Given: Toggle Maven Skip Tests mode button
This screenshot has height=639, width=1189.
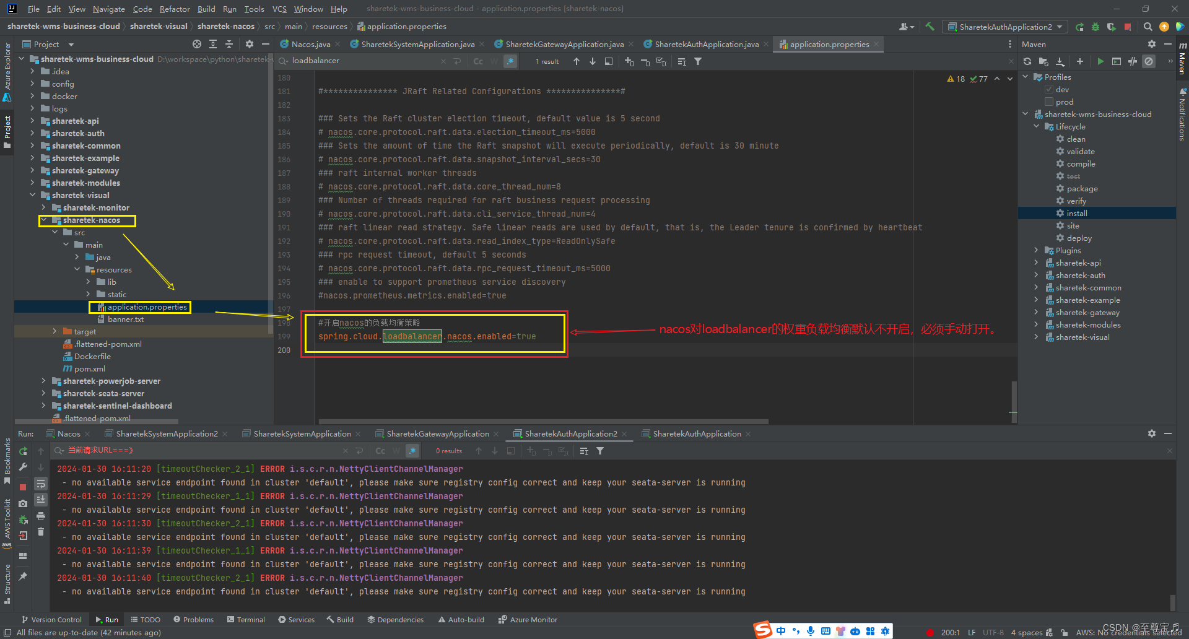Looking at the screenshot, I should (x=1149, y=61).
